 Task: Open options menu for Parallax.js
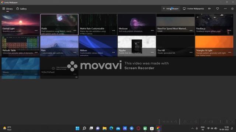[230, 30]
